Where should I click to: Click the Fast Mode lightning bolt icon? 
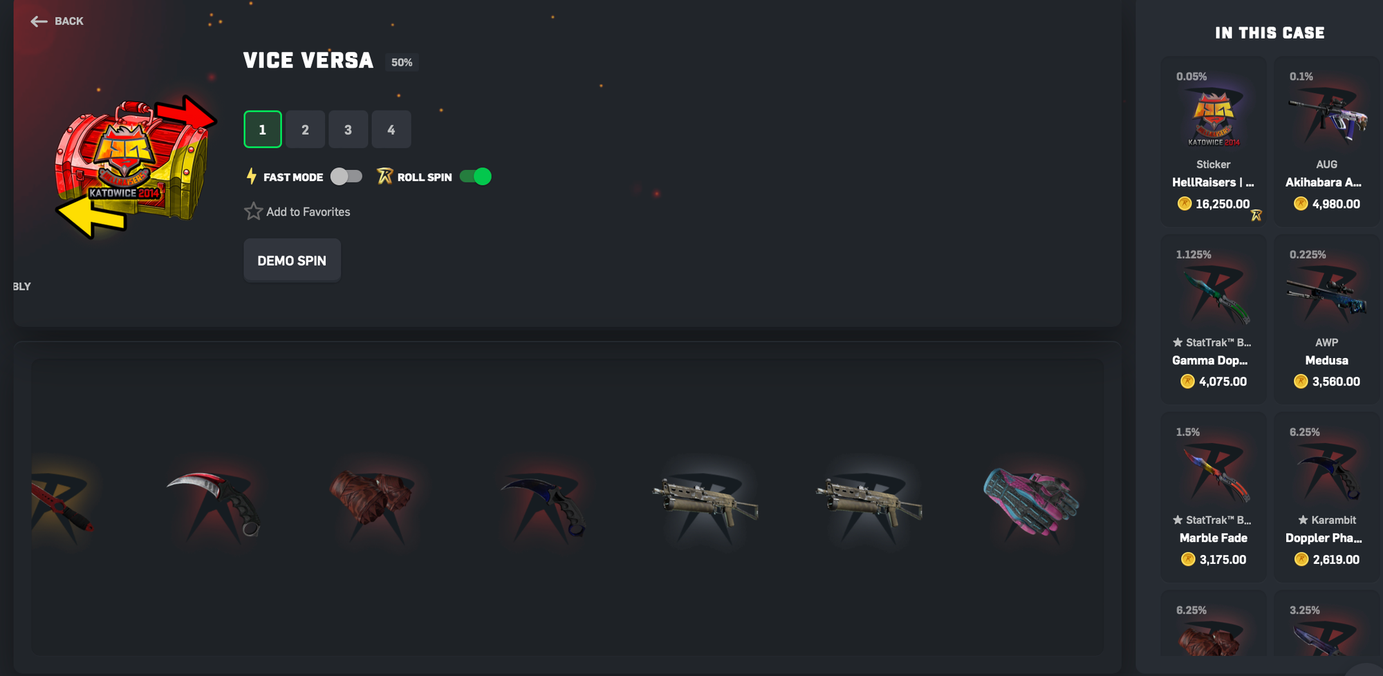point(251,176)
